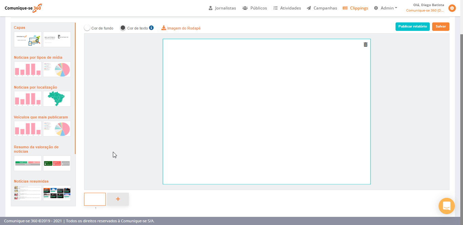Navigate to Atividades section
Image resolution: width=463 pixels, height=225 pixels.
coord(287,8)
